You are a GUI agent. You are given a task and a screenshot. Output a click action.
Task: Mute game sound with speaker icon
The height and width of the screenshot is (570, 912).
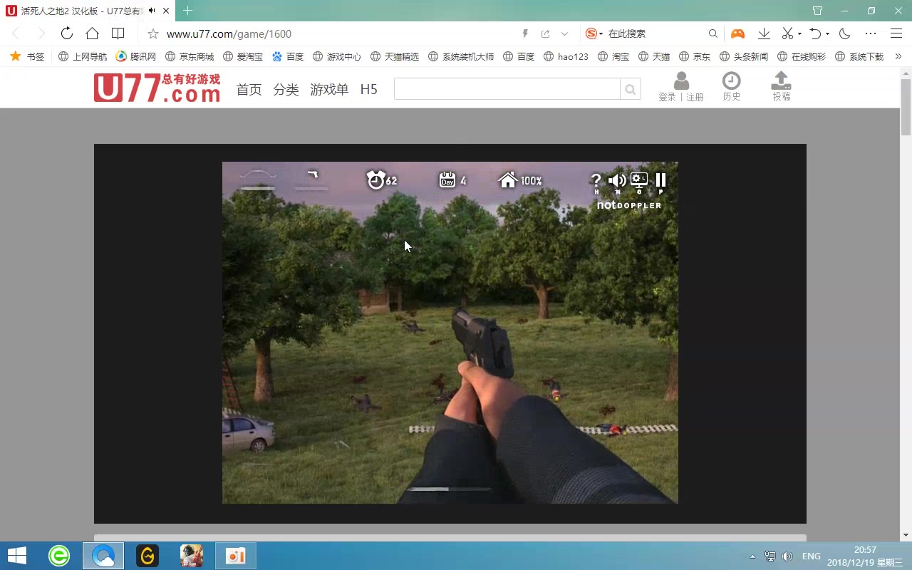point(617,181)
